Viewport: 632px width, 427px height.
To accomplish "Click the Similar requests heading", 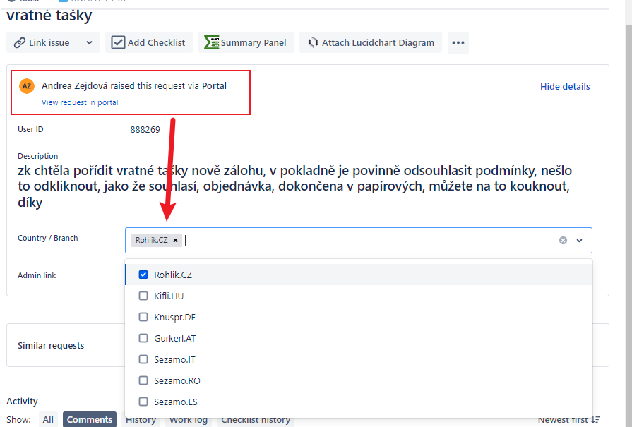I will [51, 346].
